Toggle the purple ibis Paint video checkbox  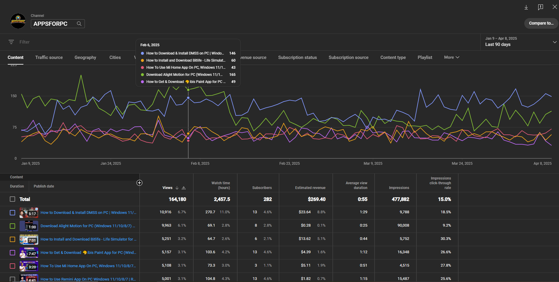pos(12,253)
